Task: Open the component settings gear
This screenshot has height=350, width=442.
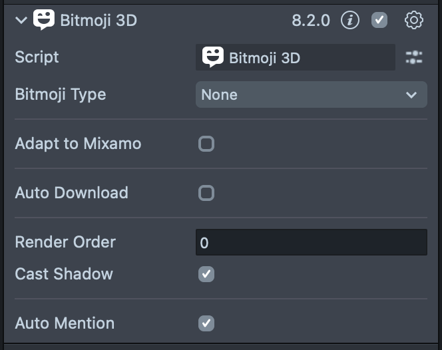Action: [414, 20]
